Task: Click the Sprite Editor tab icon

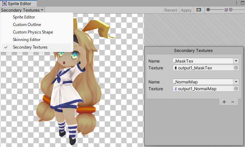Action: coord(4,3)
